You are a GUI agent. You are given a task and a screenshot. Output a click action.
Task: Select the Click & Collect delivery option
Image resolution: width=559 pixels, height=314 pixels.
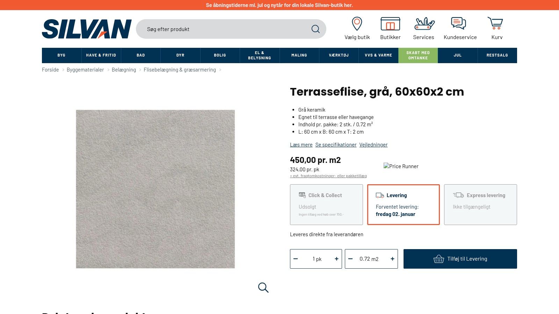(326, 204)
